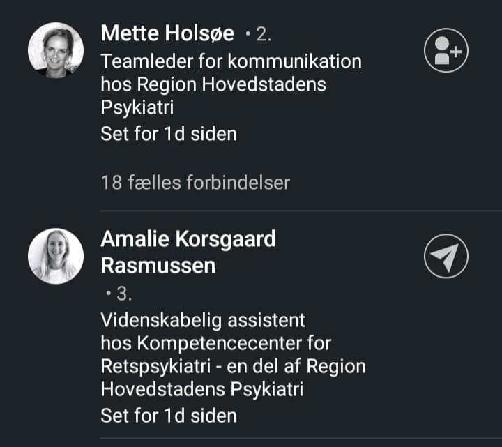The height and width of the screenshot is (447, 502).
Task: Tap 'Psykiatri' line in Mette's headline
Action: (x=137, y=107)
